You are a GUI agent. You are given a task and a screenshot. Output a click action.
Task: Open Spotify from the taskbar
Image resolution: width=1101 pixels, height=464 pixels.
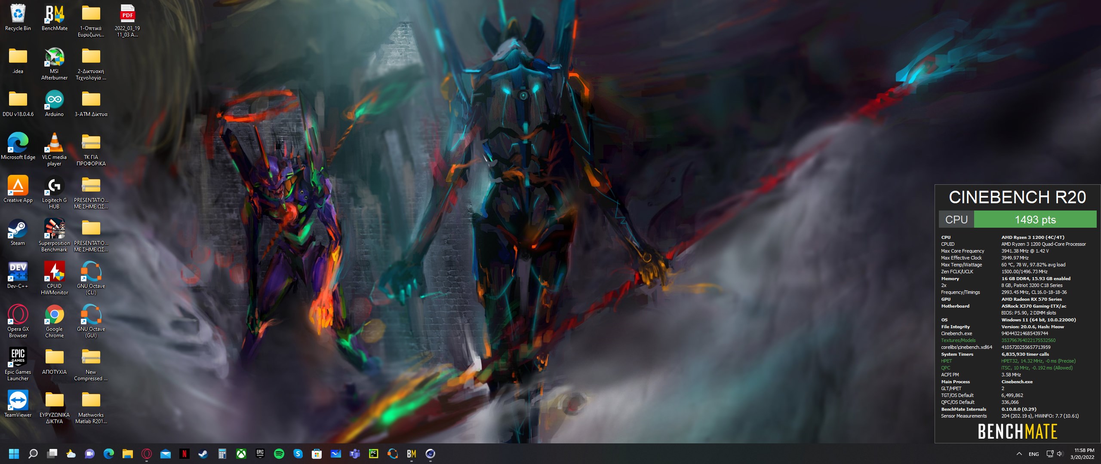pos(279,454)
